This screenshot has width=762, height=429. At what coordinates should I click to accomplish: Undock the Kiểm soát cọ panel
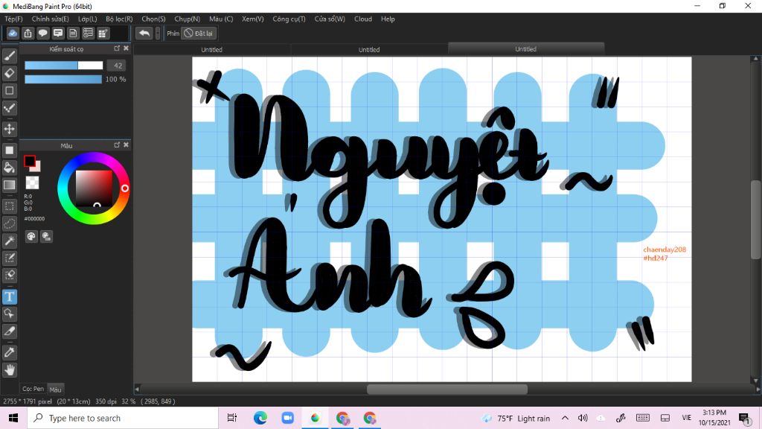coord(117,48)
